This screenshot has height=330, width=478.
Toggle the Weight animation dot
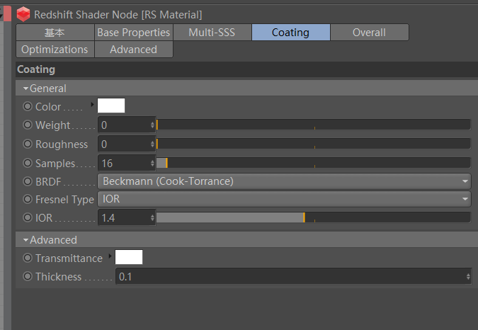coord(28,125)
